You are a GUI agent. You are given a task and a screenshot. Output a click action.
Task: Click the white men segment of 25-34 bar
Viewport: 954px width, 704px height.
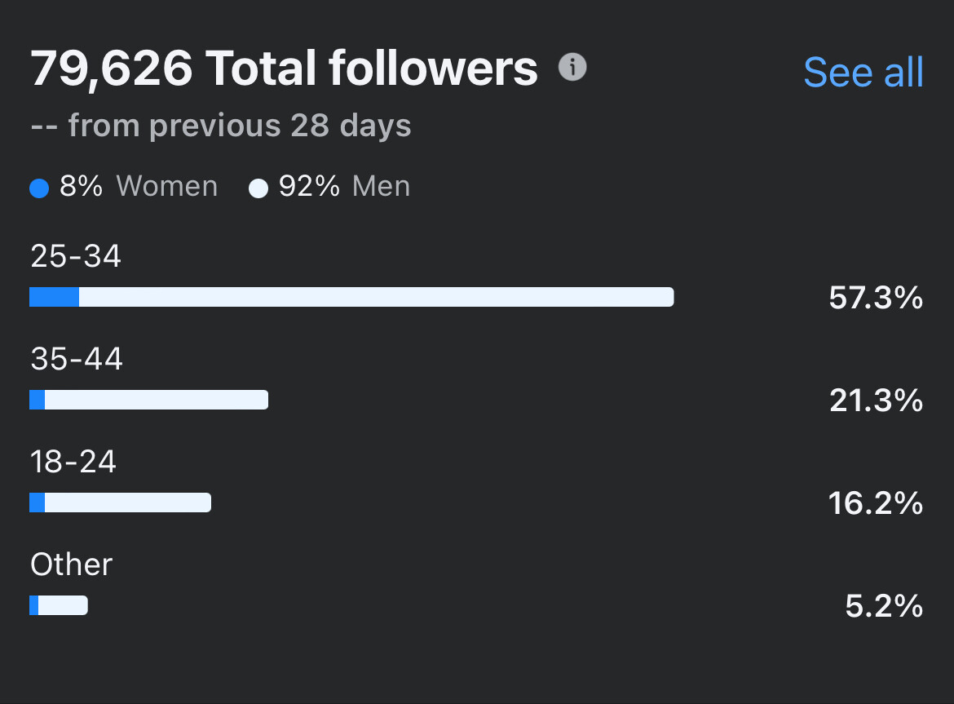coord(375,297)
